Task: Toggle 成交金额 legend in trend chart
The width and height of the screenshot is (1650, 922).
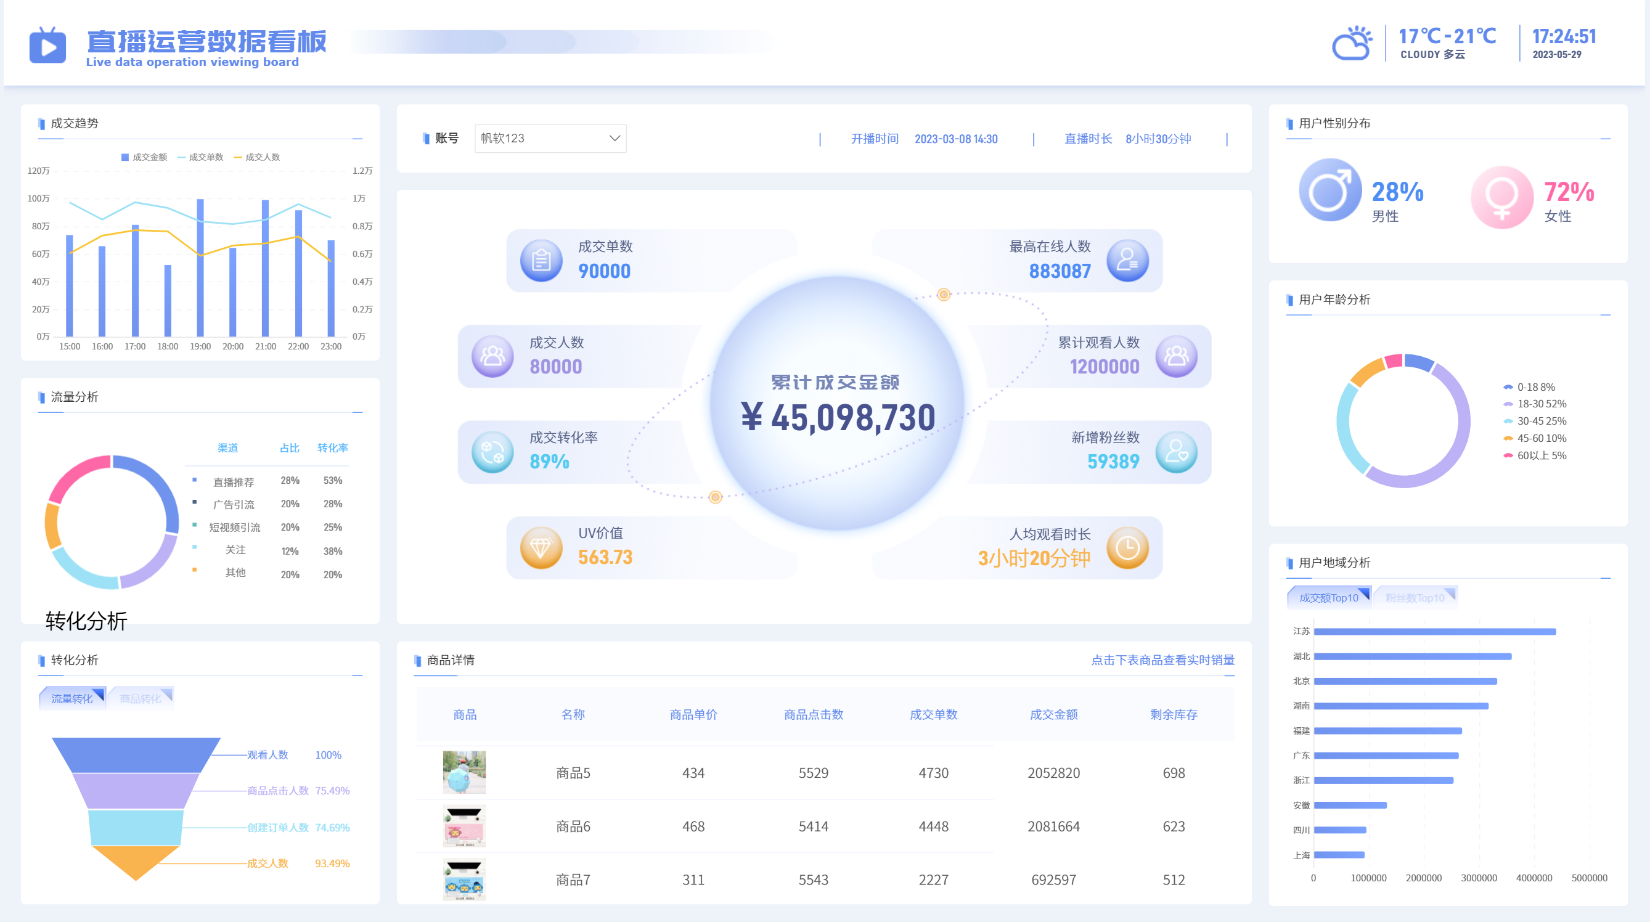Action: 144,158
